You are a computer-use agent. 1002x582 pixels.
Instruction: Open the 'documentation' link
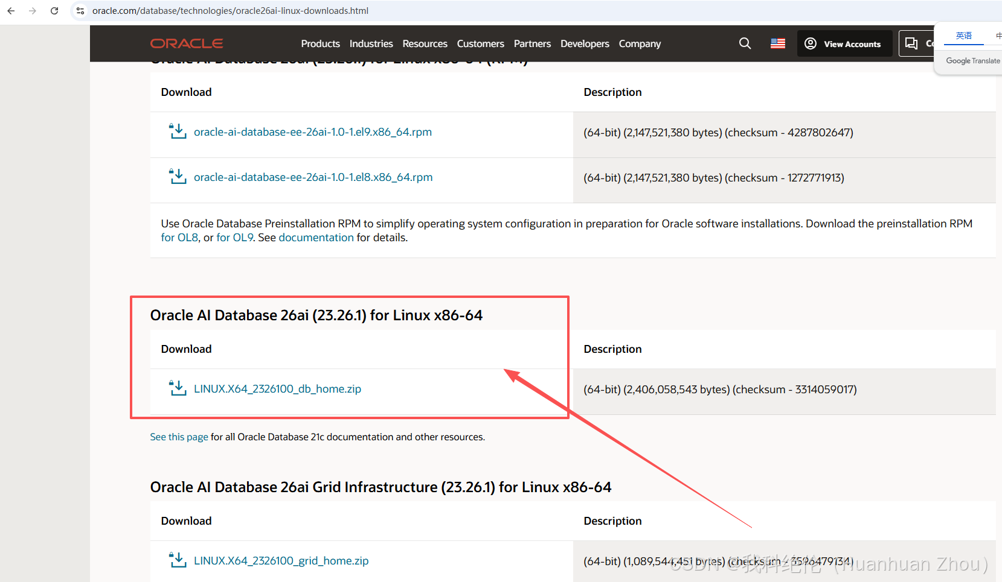point(316,238)
